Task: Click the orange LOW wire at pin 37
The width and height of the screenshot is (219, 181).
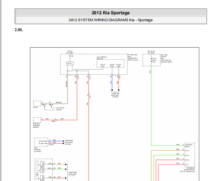Action: click(60, 165)
